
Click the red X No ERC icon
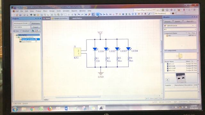click(142, 14)
